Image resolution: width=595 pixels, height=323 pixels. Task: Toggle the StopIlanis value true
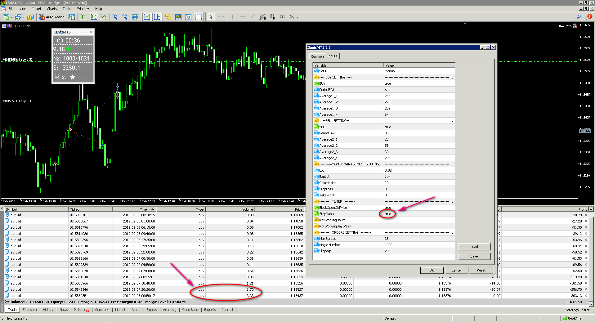(x=388, y=214)
